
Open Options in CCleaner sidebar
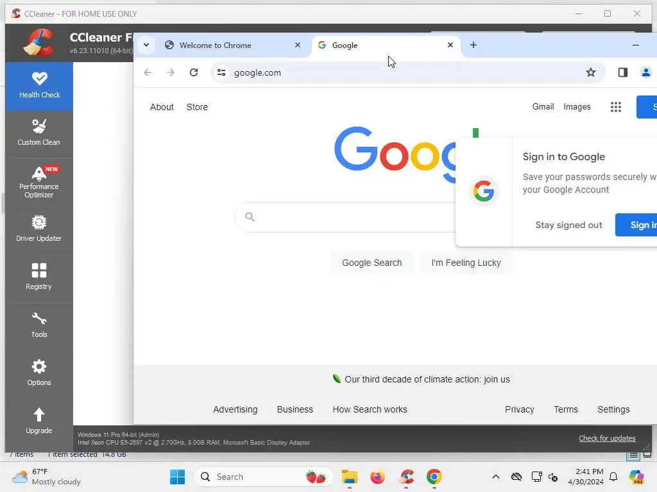tap(39, 373)
